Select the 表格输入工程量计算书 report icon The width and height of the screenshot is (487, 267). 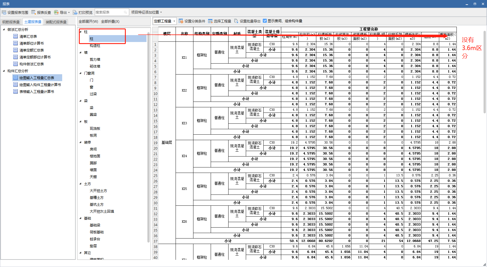pos(16,91)
